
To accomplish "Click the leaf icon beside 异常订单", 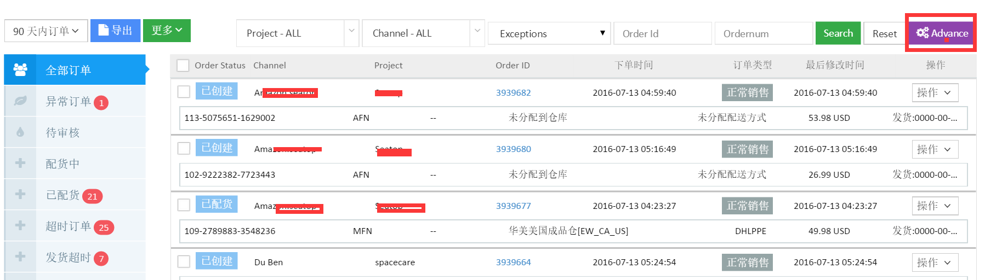I will click(x=20, y=101).
